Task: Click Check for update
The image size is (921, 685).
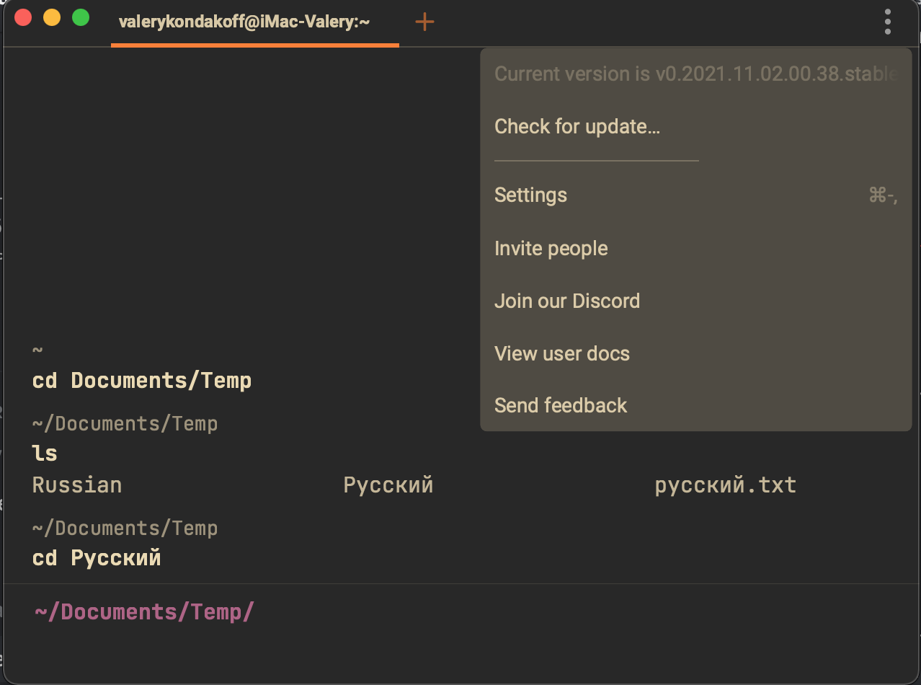Action: click(x=577, y=126)
